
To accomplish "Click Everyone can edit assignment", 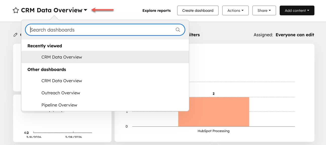I will click(295, 35).
